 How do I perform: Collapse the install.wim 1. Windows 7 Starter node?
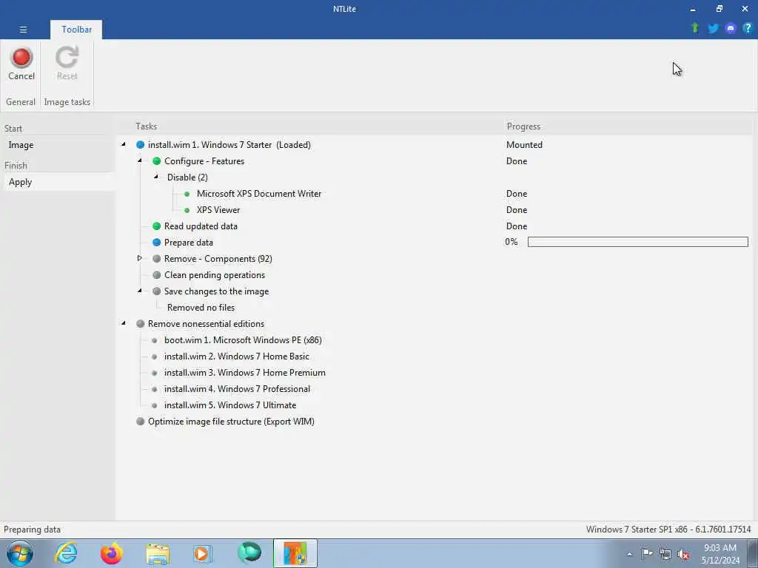[124, 144]
